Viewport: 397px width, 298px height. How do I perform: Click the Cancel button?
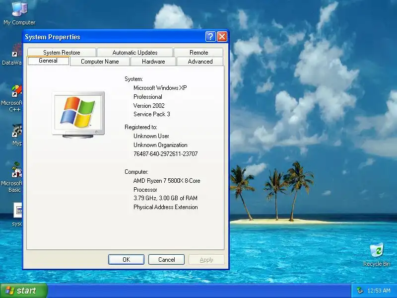pos(166,259)
